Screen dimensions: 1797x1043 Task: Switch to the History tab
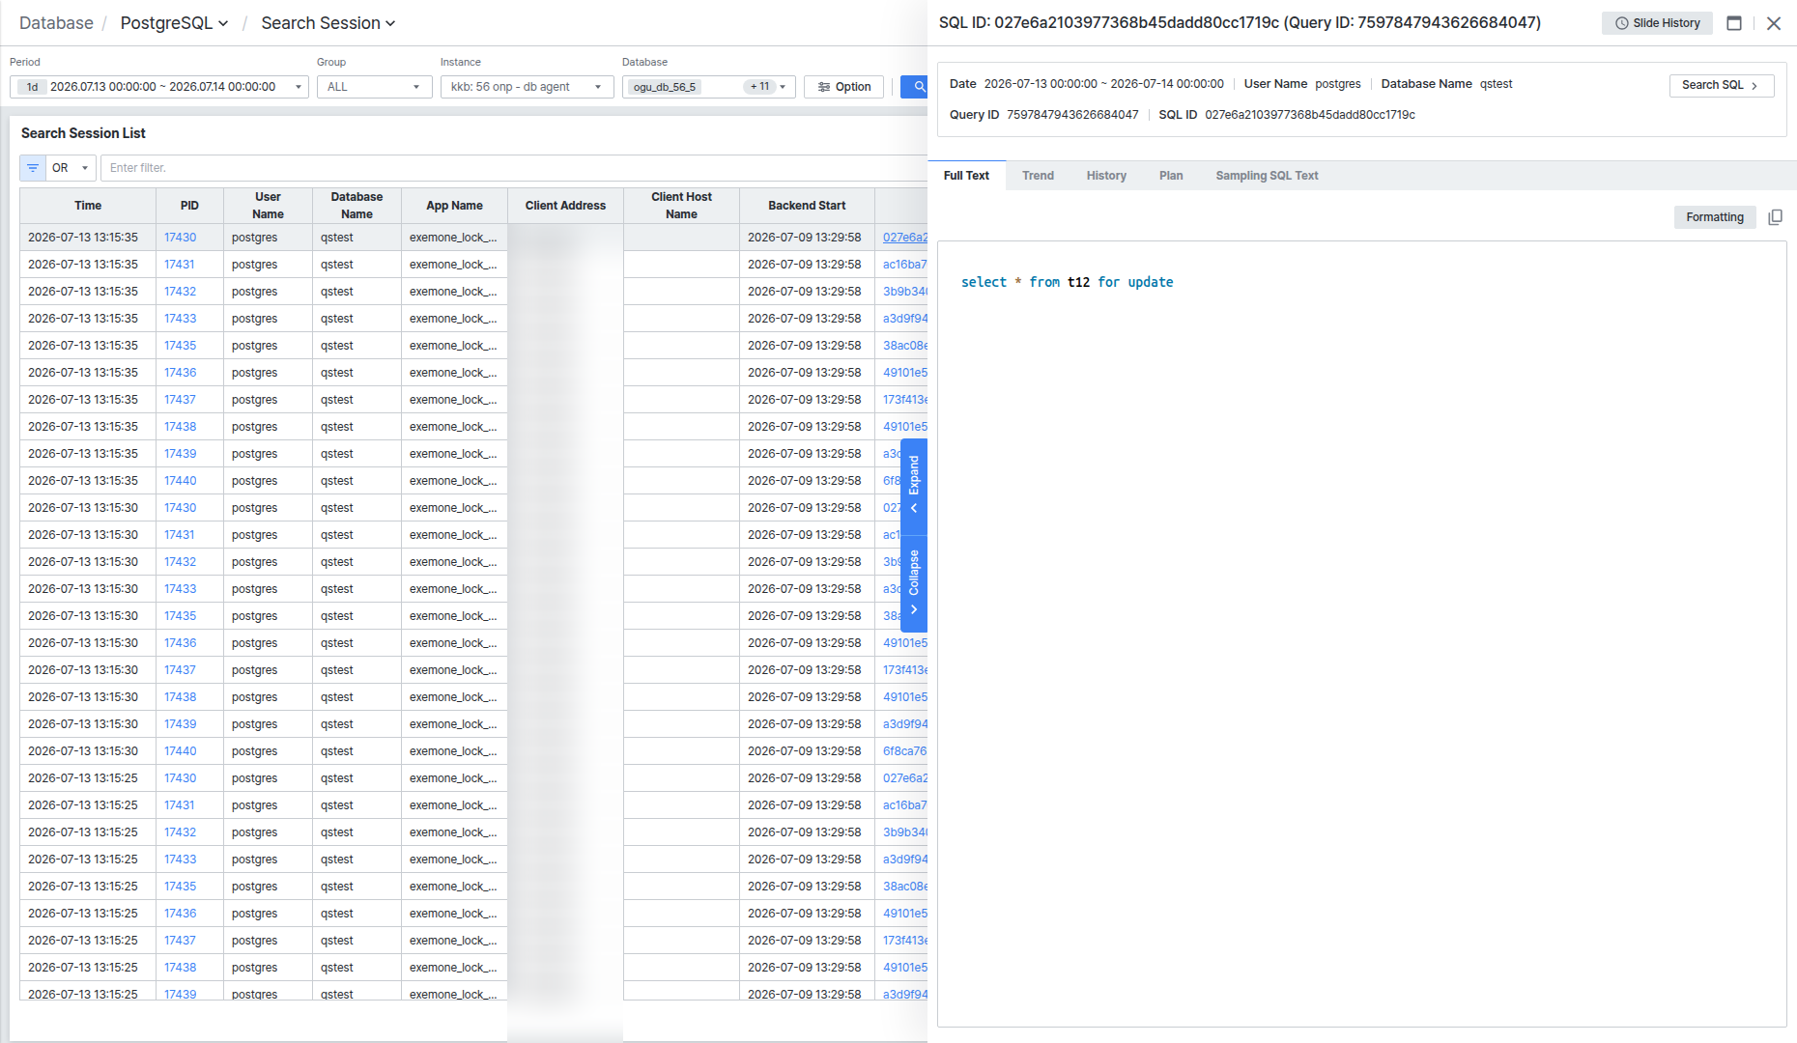(1106, 176)
